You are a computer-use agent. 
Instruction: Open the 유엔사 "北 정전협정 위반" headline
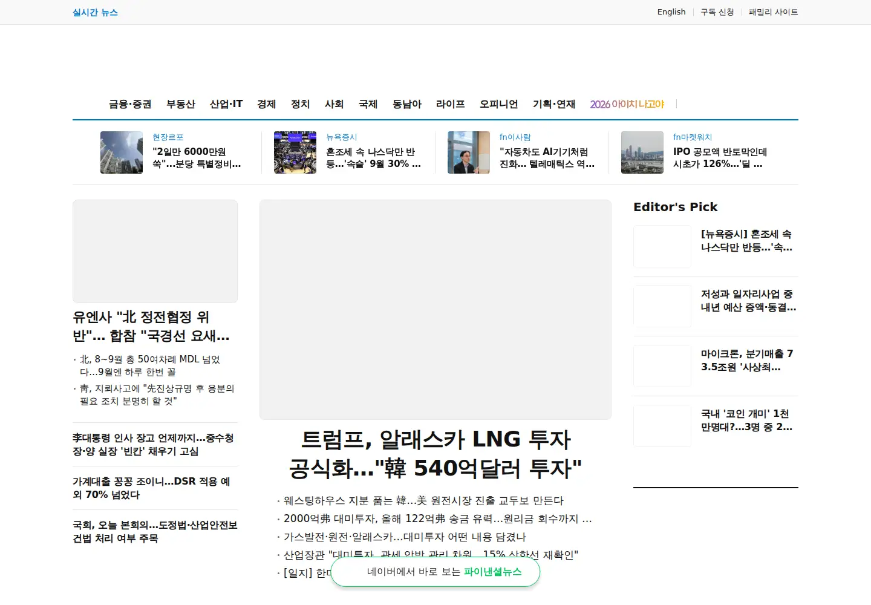coord(151,326)
